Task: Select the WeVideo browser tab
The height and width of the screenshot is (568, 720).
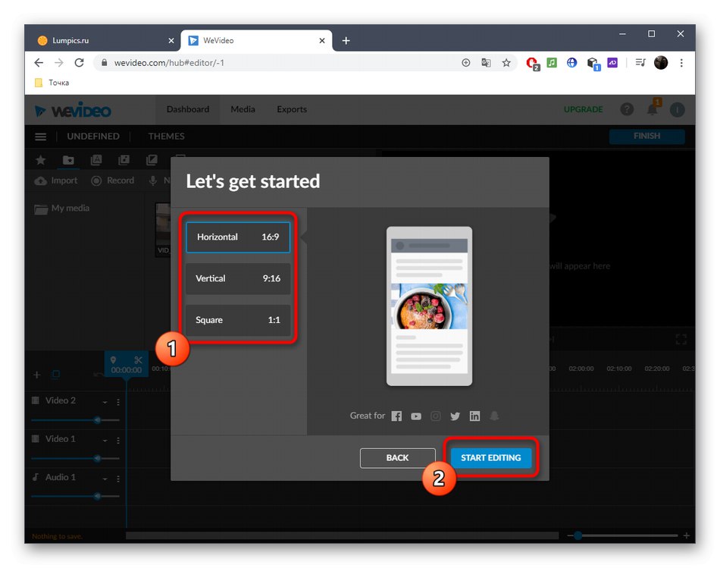Action: click(x=256, y=40)
